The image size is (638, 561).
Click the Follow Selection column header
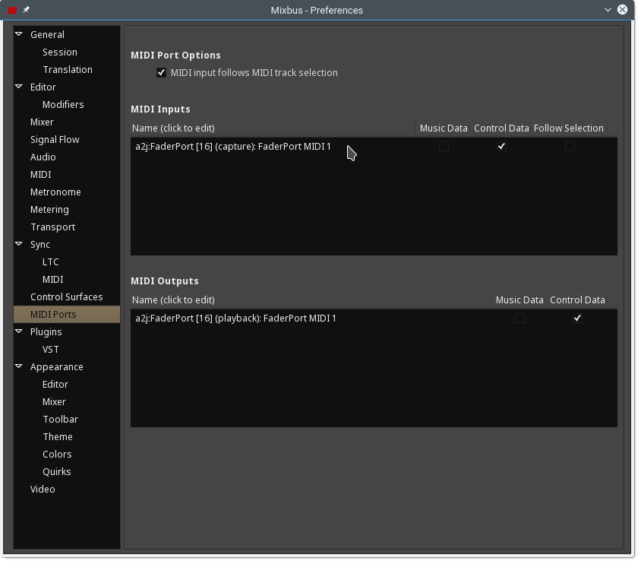[x=569, y=128]
